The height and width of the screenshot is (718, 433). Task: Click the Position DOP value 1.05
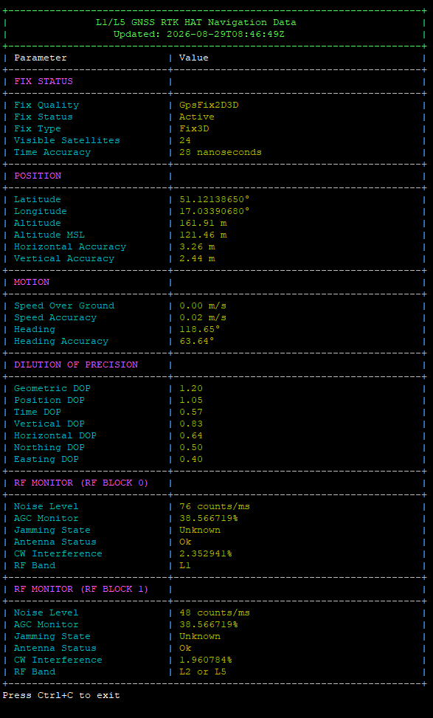[191, 400]
